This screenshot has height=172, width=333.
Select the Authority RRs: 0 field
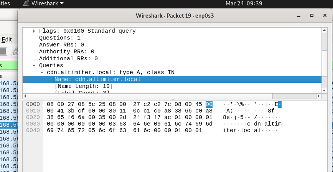(66, 52)
